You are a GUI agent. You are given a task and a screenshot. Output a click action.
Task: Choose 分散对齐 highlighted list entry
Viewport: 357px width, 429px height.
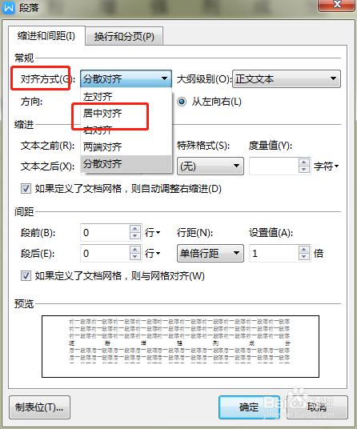click(126, 164)
